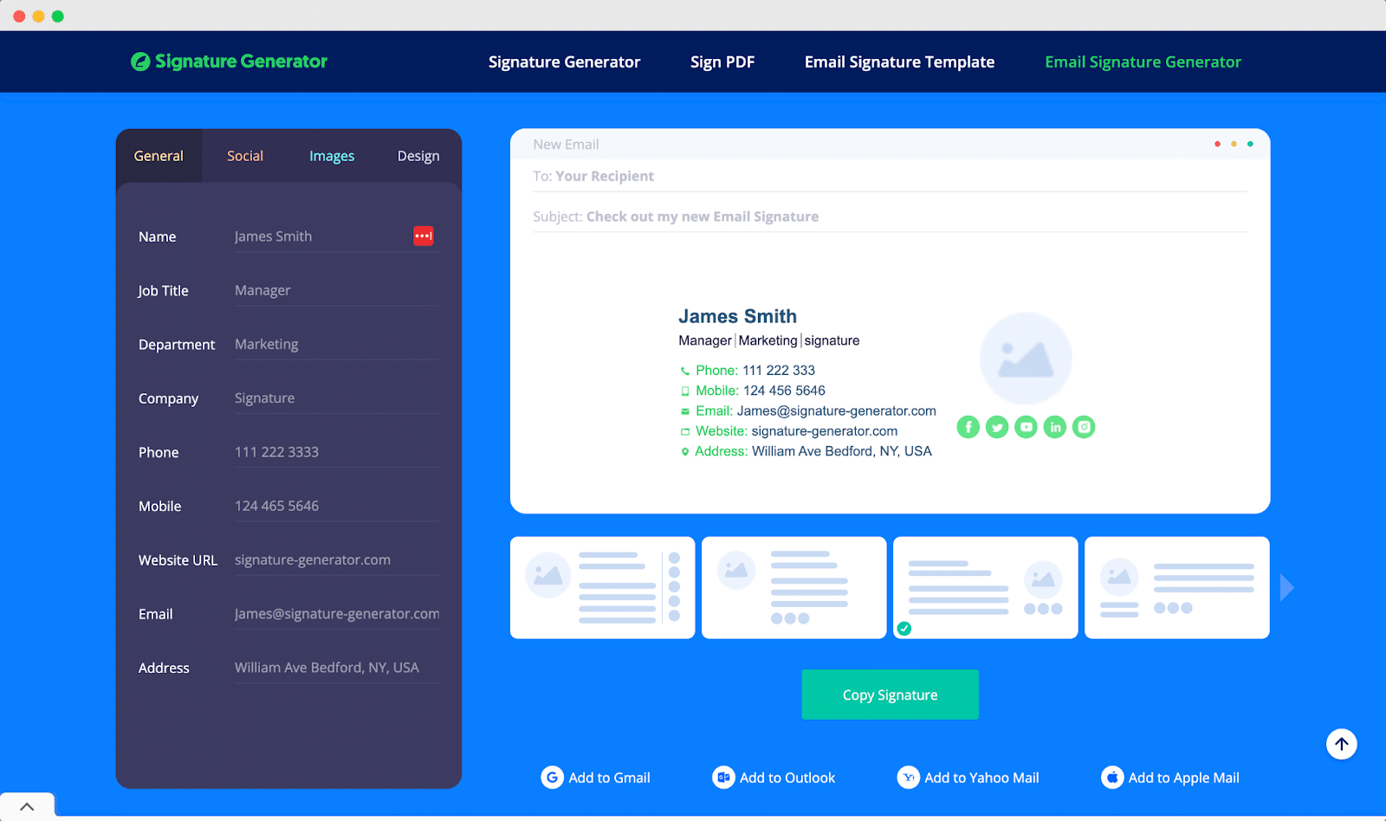This screenshot has width=1386, height=821.
Task: Open the LinkedIn icon in the signature preview
Action: [x=1055, y=427]
